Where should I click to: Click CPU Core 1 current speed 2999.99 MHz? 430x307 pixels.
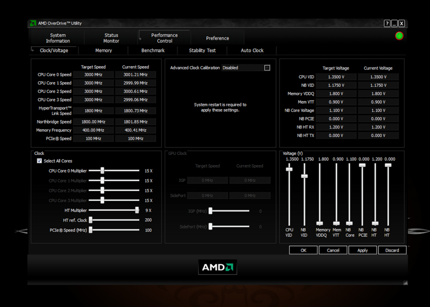[135, 83]
